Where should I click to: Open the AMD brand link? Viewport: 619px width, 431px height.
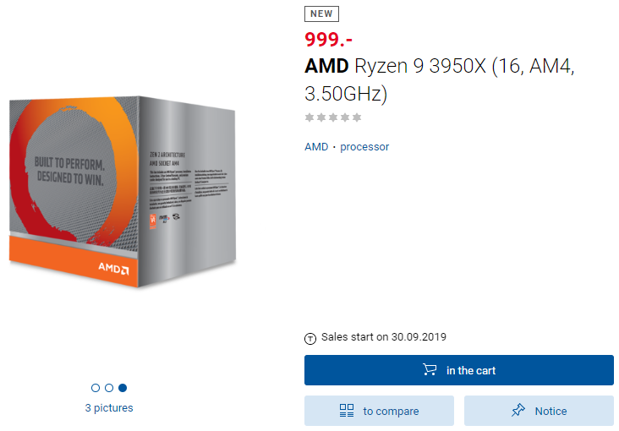pyautogui.click(x=316, y=147)
